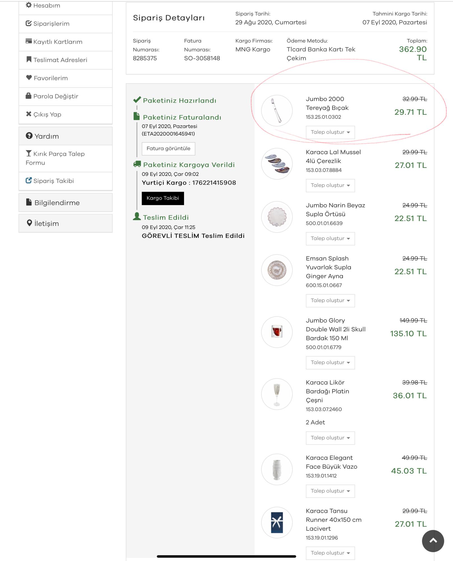
Task: Click the 135.10 TL price
Action: 408,334
